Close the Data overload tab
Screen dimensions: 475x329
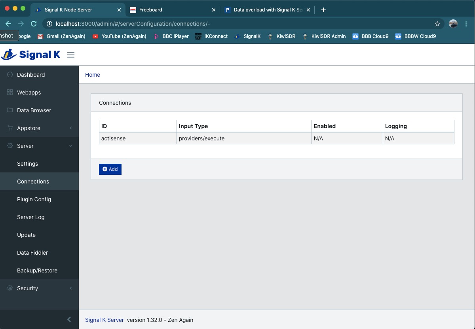tap(308, 10)
